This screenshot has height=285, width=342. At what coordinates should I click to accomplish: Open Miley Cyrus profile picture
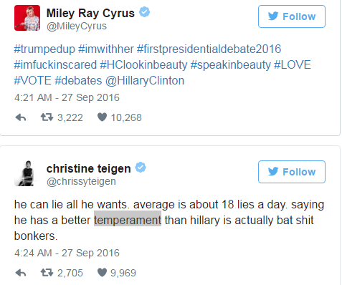click(27, 18)
